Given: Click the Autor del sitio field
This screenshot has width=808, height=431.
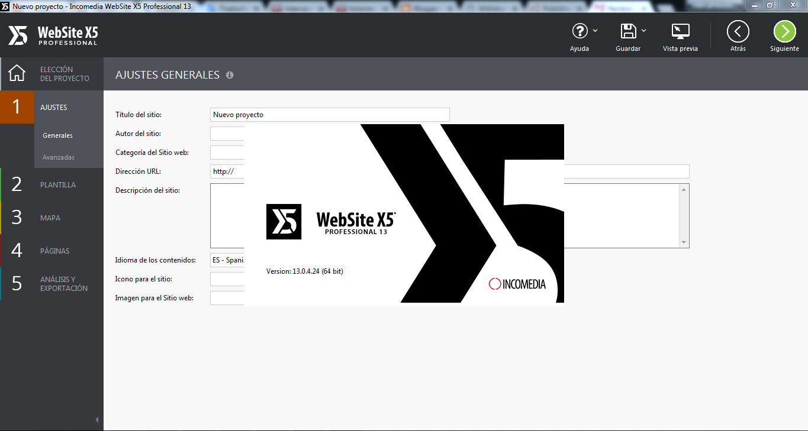Looking at the screenshot, I should 227,134.
